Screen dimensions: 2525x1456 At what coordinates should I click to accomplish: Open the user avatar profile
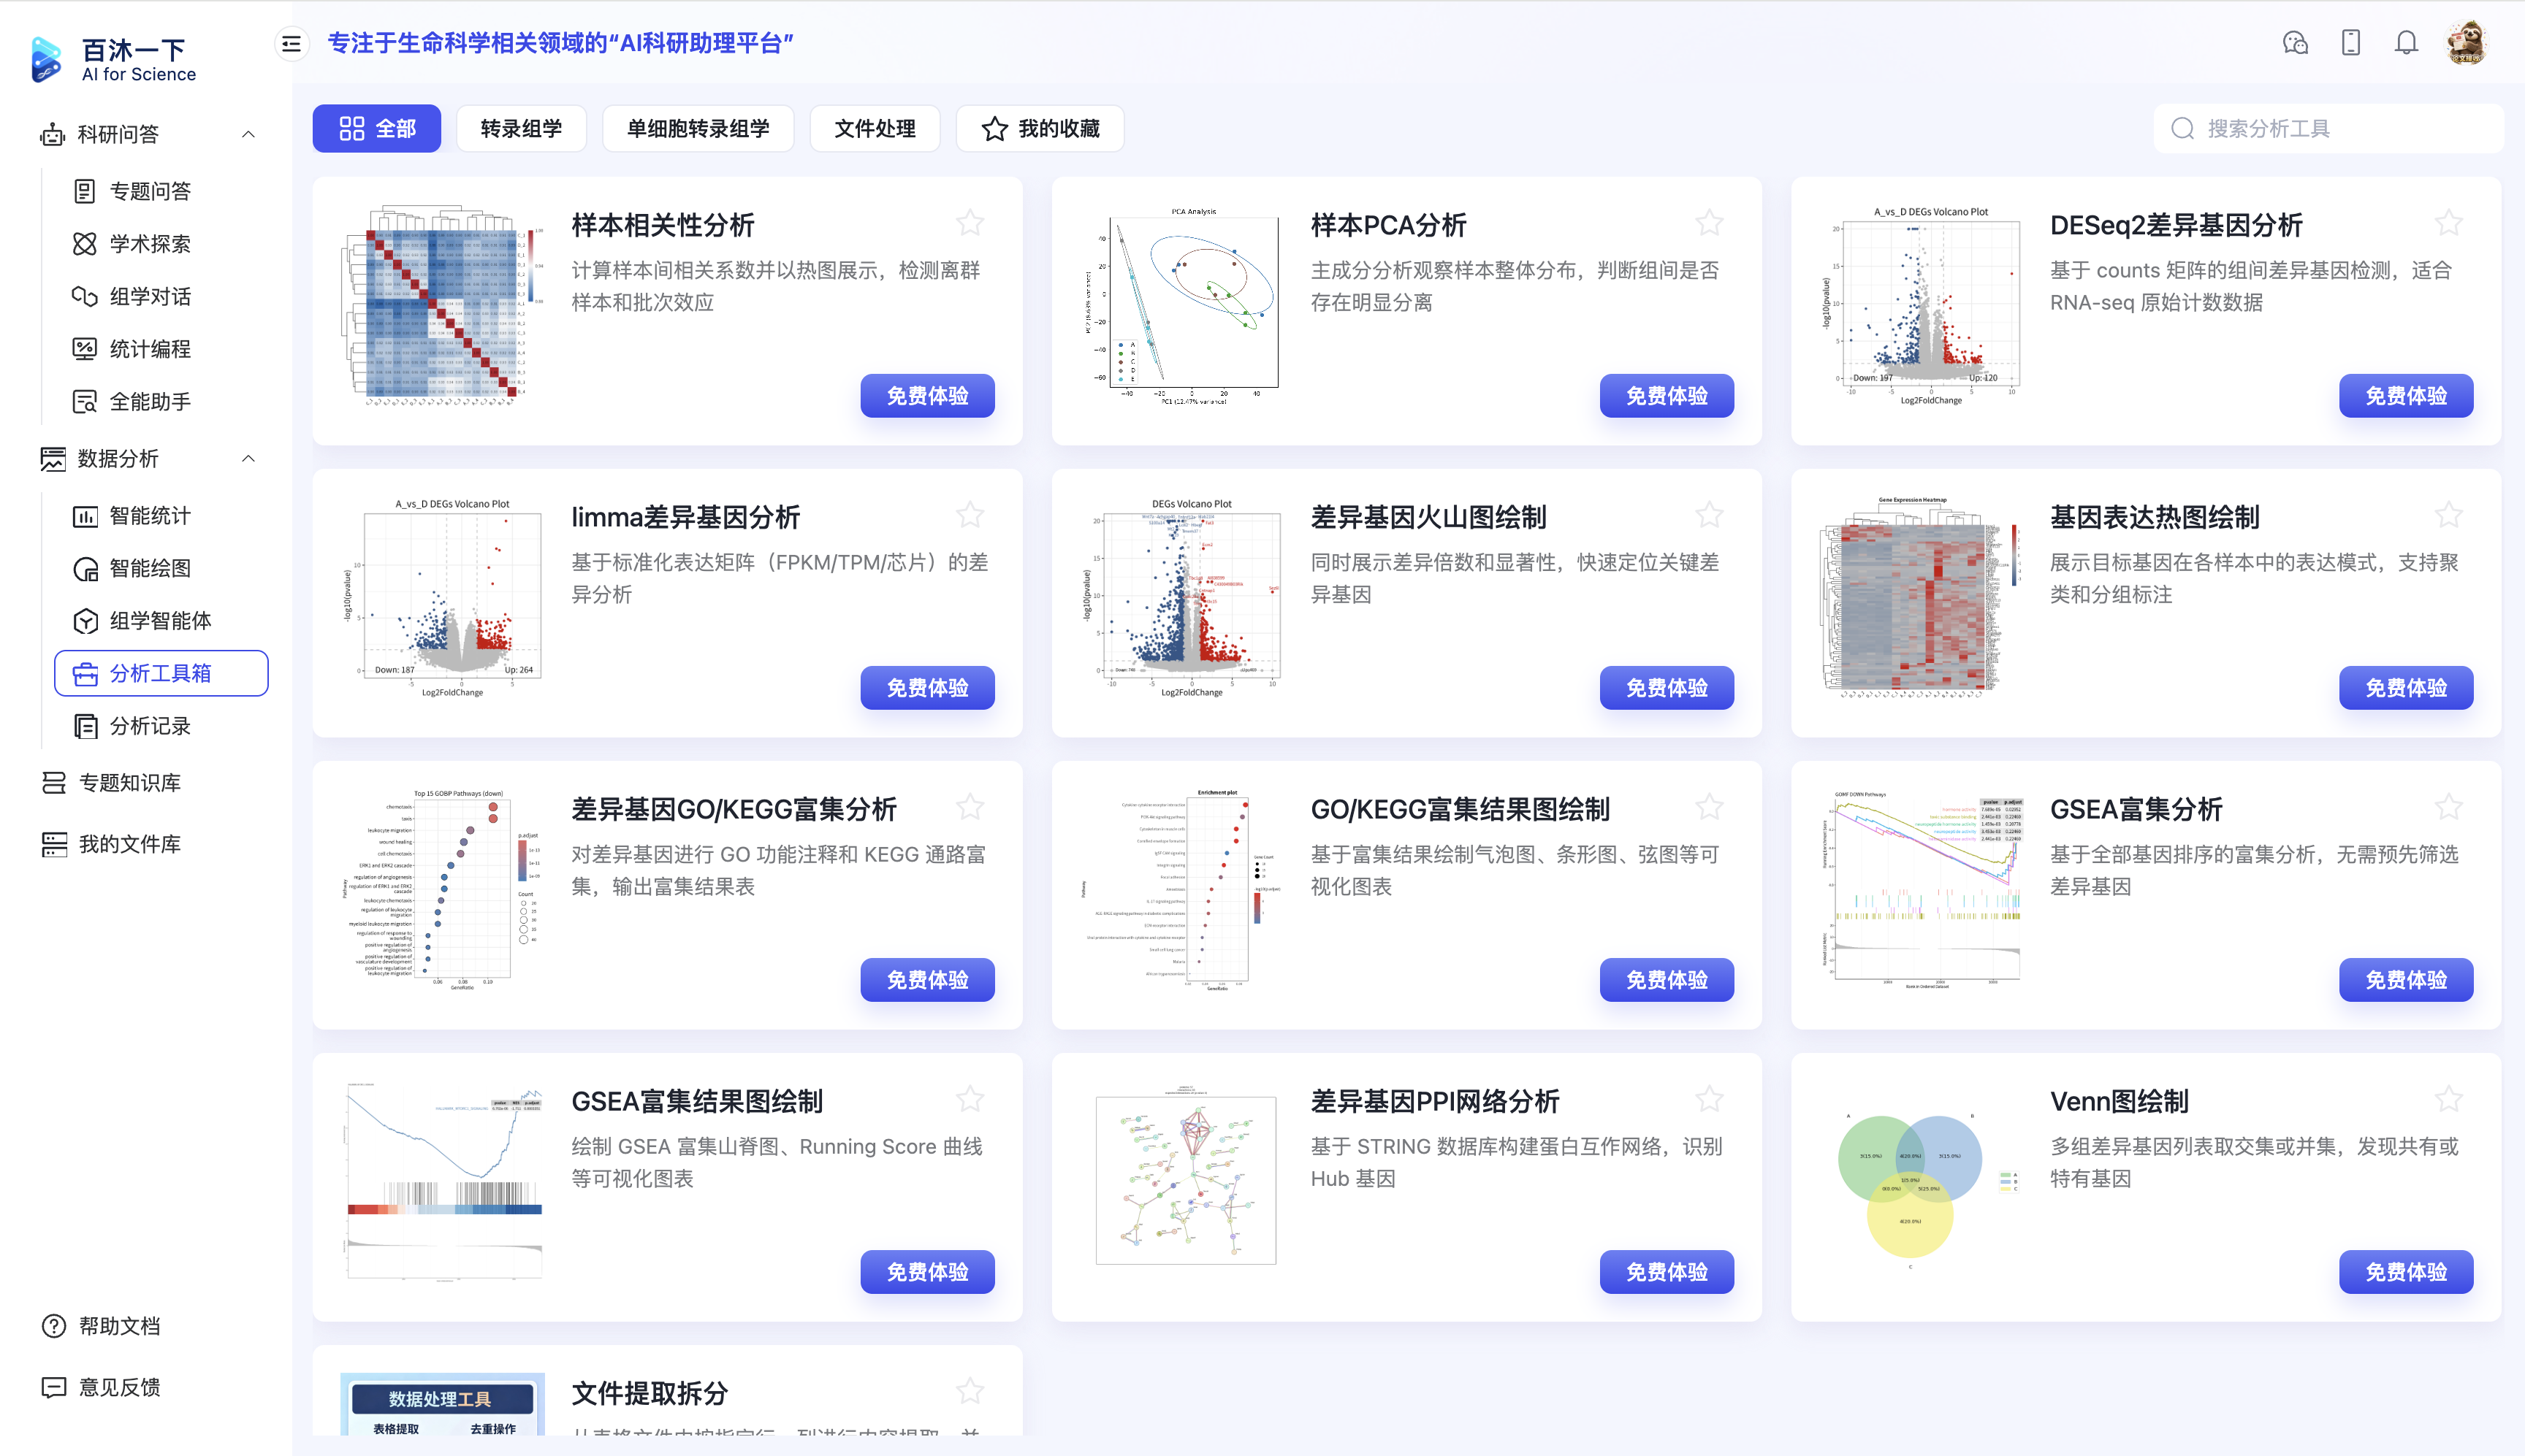point(2467,43)
